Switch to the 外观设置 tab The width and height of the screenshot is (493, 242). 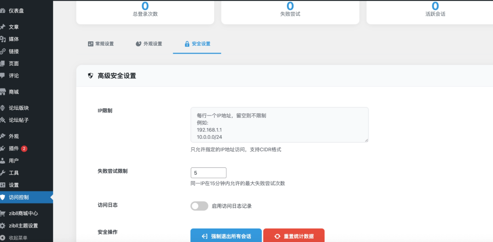click(149, 44)
